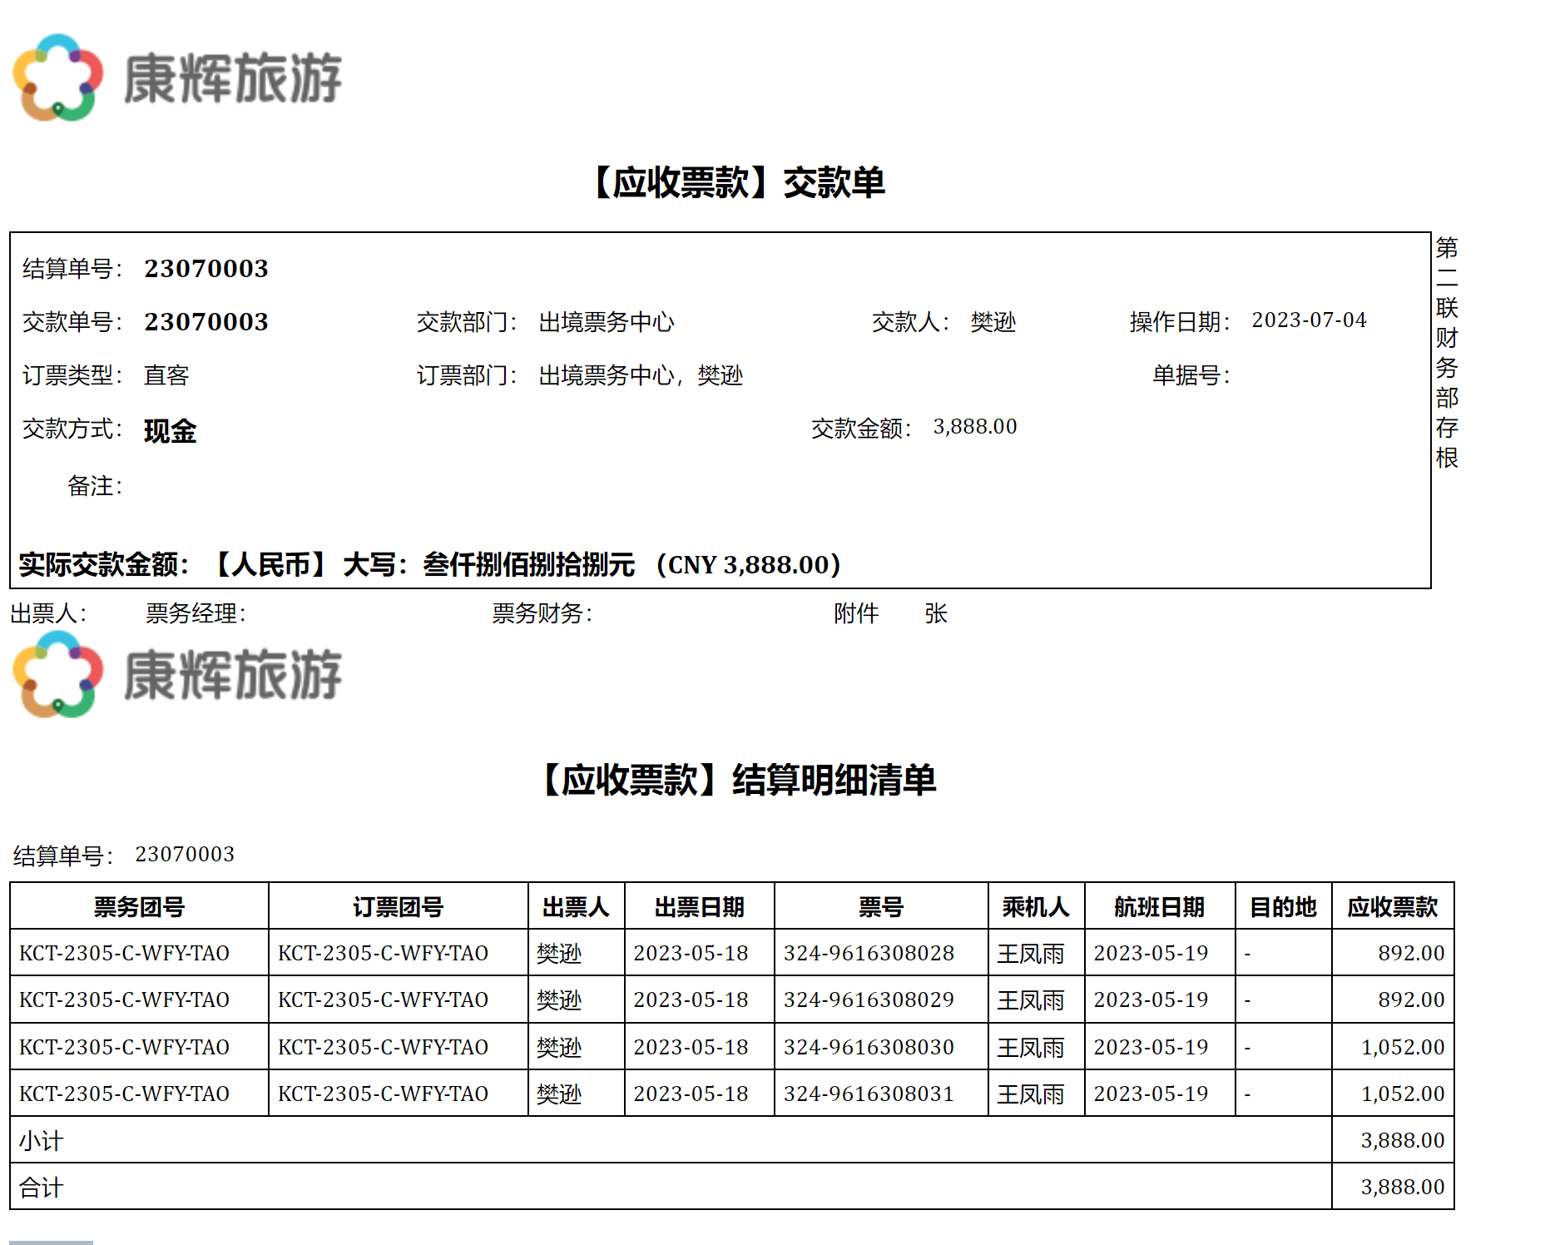1545x1245 pixels.
Task: Select the 操作日期 value 2023-07-04
Action: click(x=1308, y=320)
